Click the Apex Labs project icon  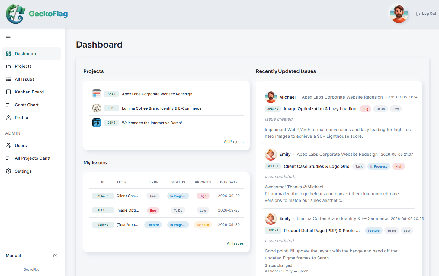click(x=97, y=94)
